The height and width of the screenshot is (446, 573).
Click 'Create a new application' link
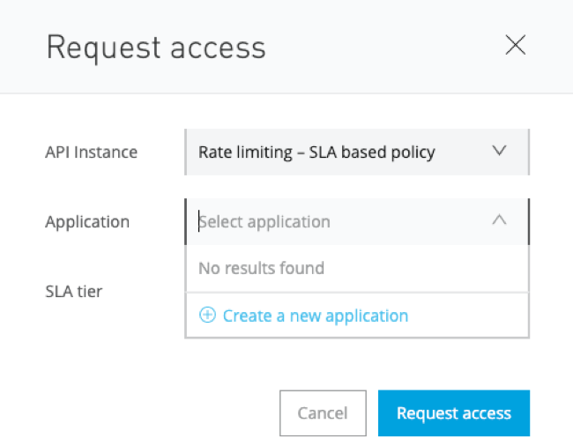coord(315,316)
